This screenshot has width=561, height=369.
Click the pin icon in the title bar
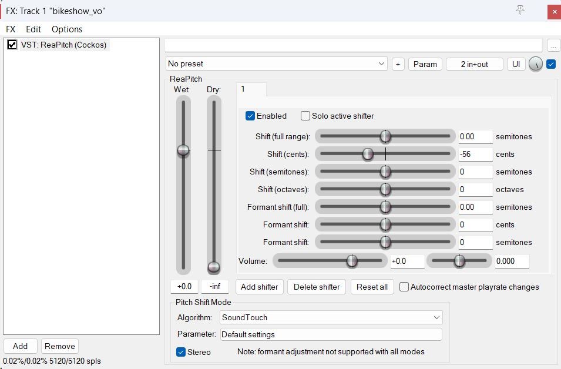pos(520,10)
